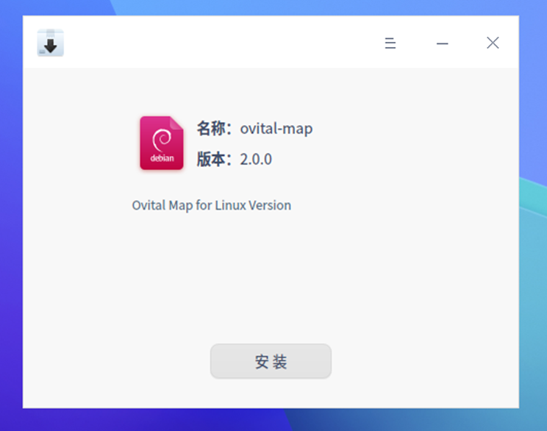Click the 'debian' text on the package icon

pos(162,158)
